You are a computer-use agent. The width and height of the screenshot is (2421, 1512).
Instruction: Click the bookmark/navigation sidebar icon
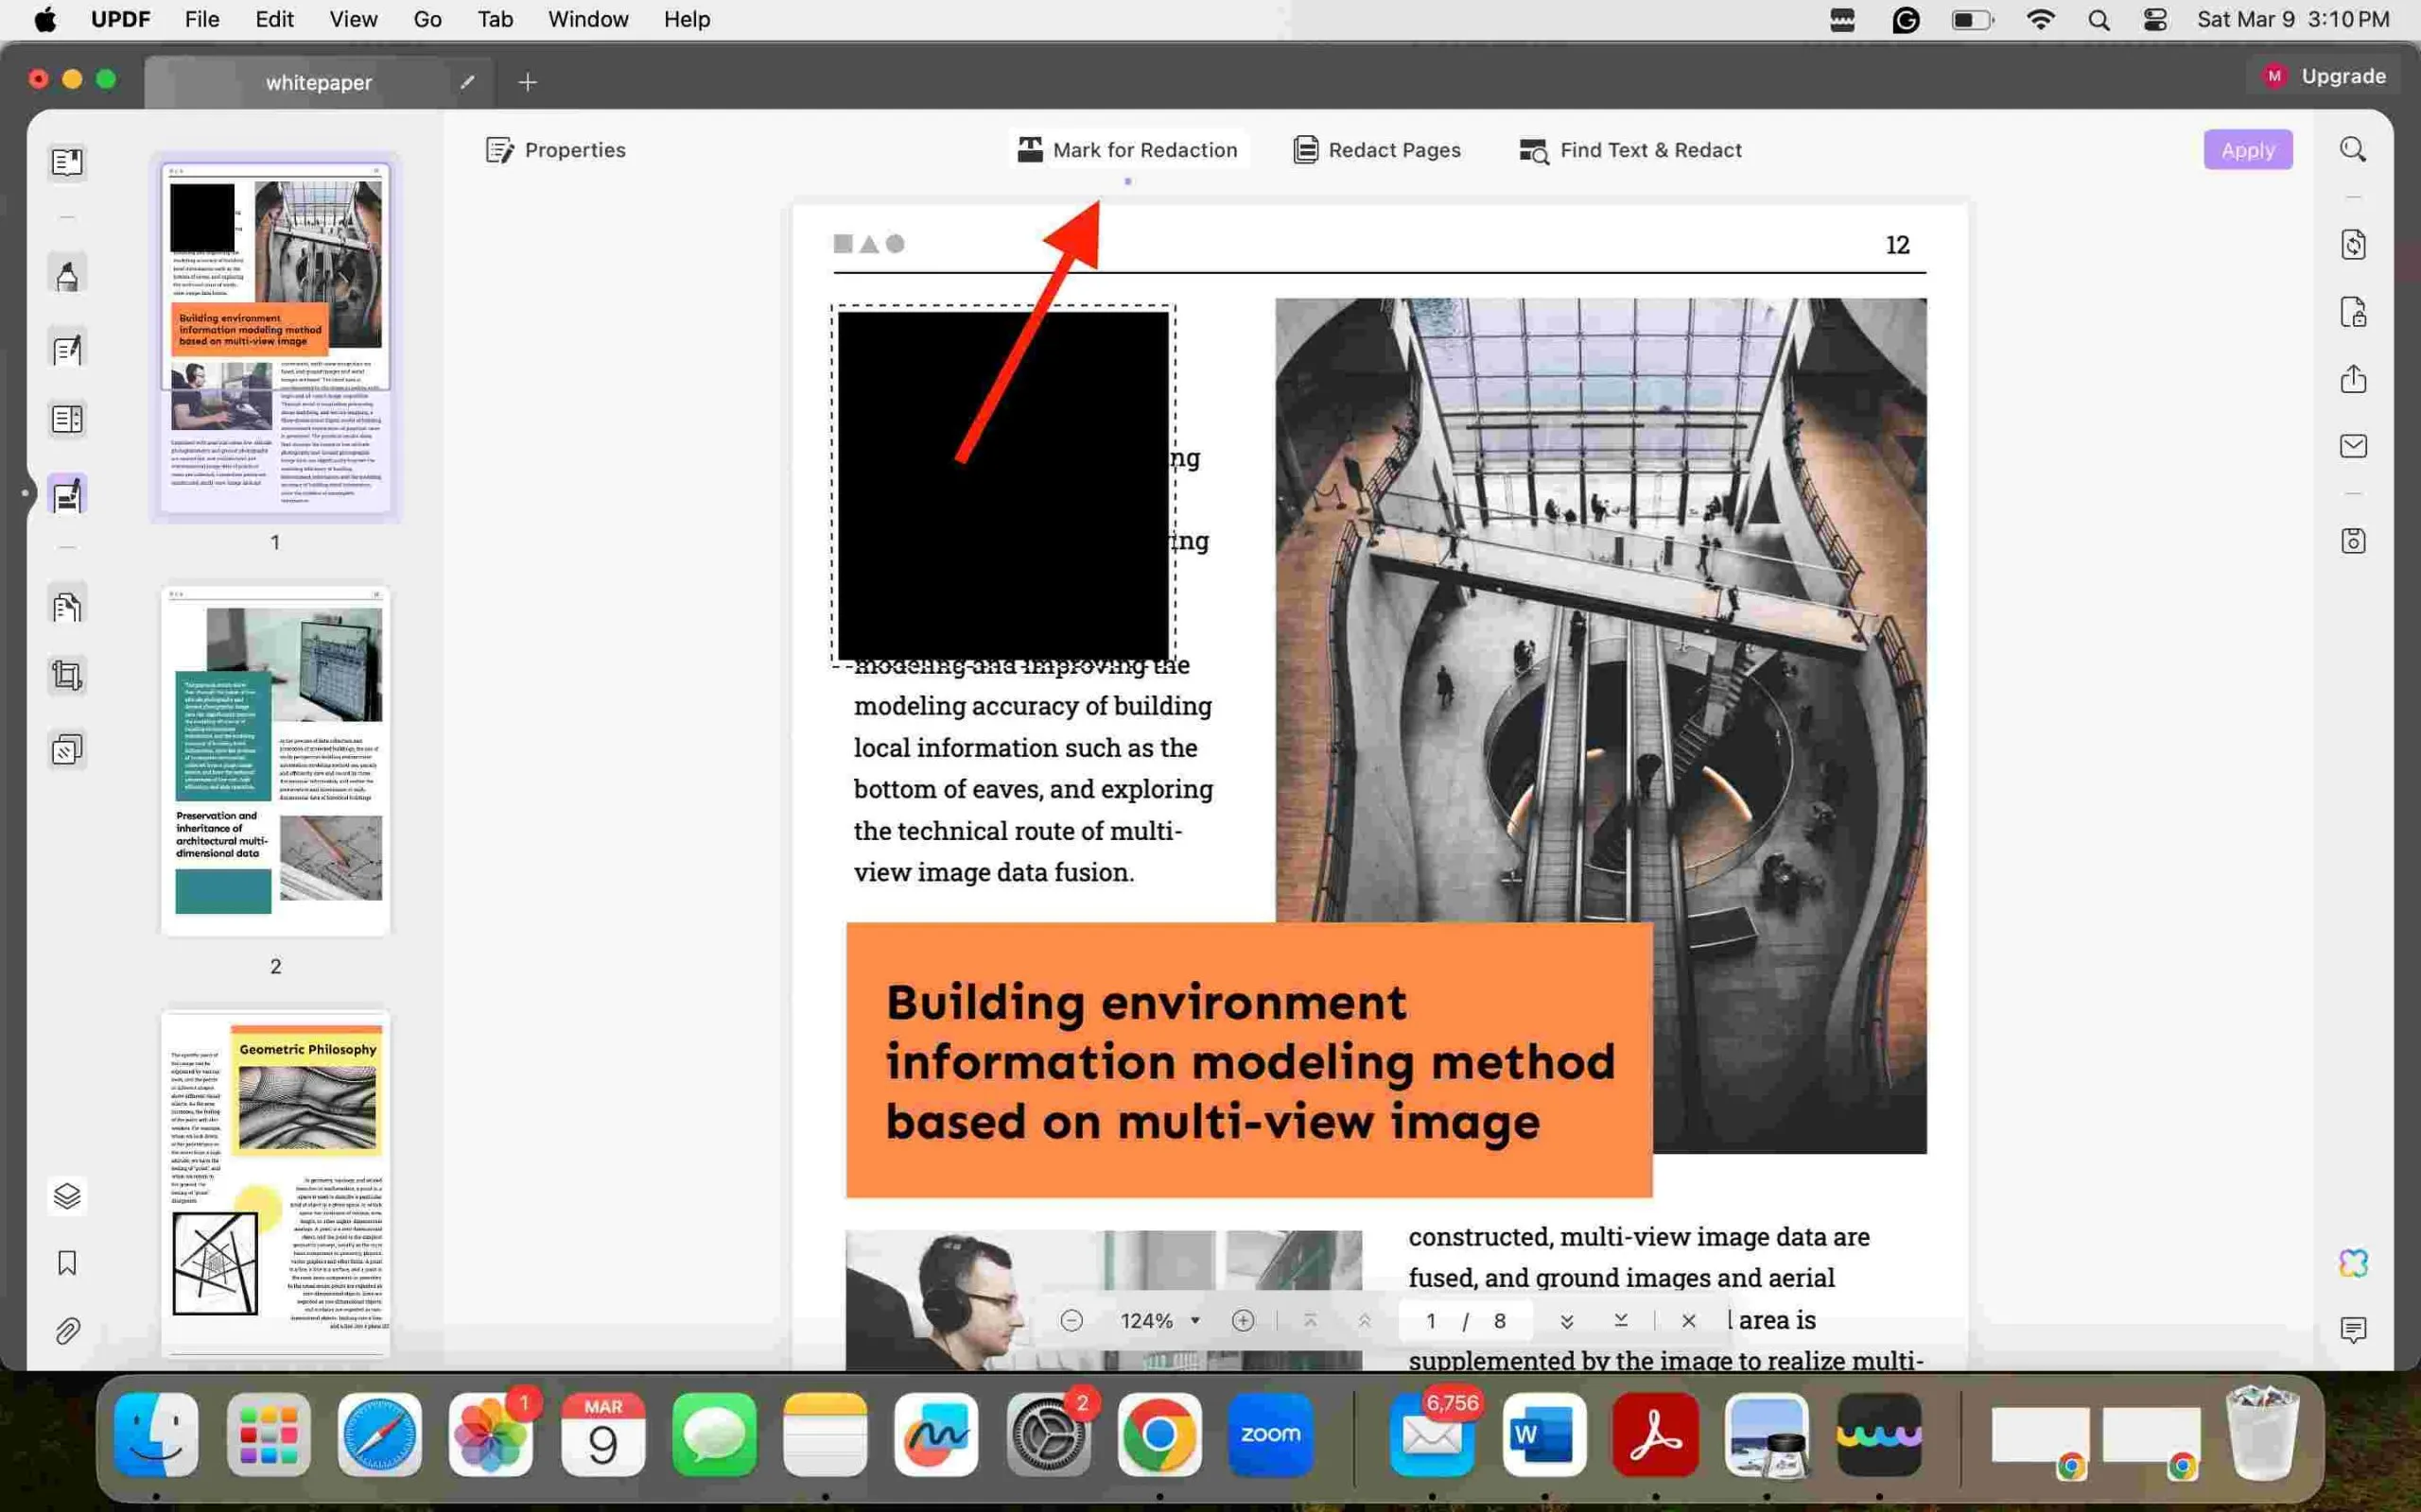[x=66, y=1263]
